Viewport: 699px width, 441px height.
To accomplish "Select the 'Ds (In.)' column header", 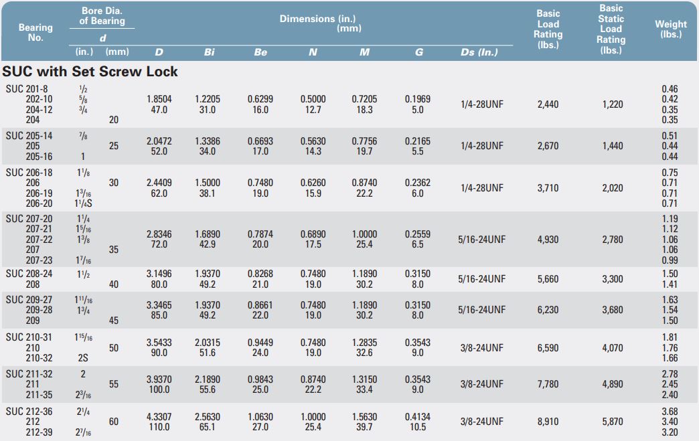I will 479,52.
